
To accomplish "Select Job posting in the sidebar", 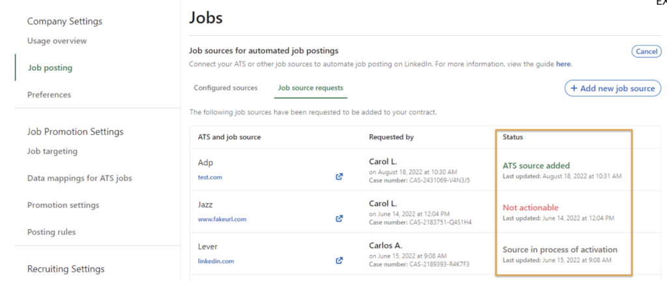I will [x=50, y=68].
